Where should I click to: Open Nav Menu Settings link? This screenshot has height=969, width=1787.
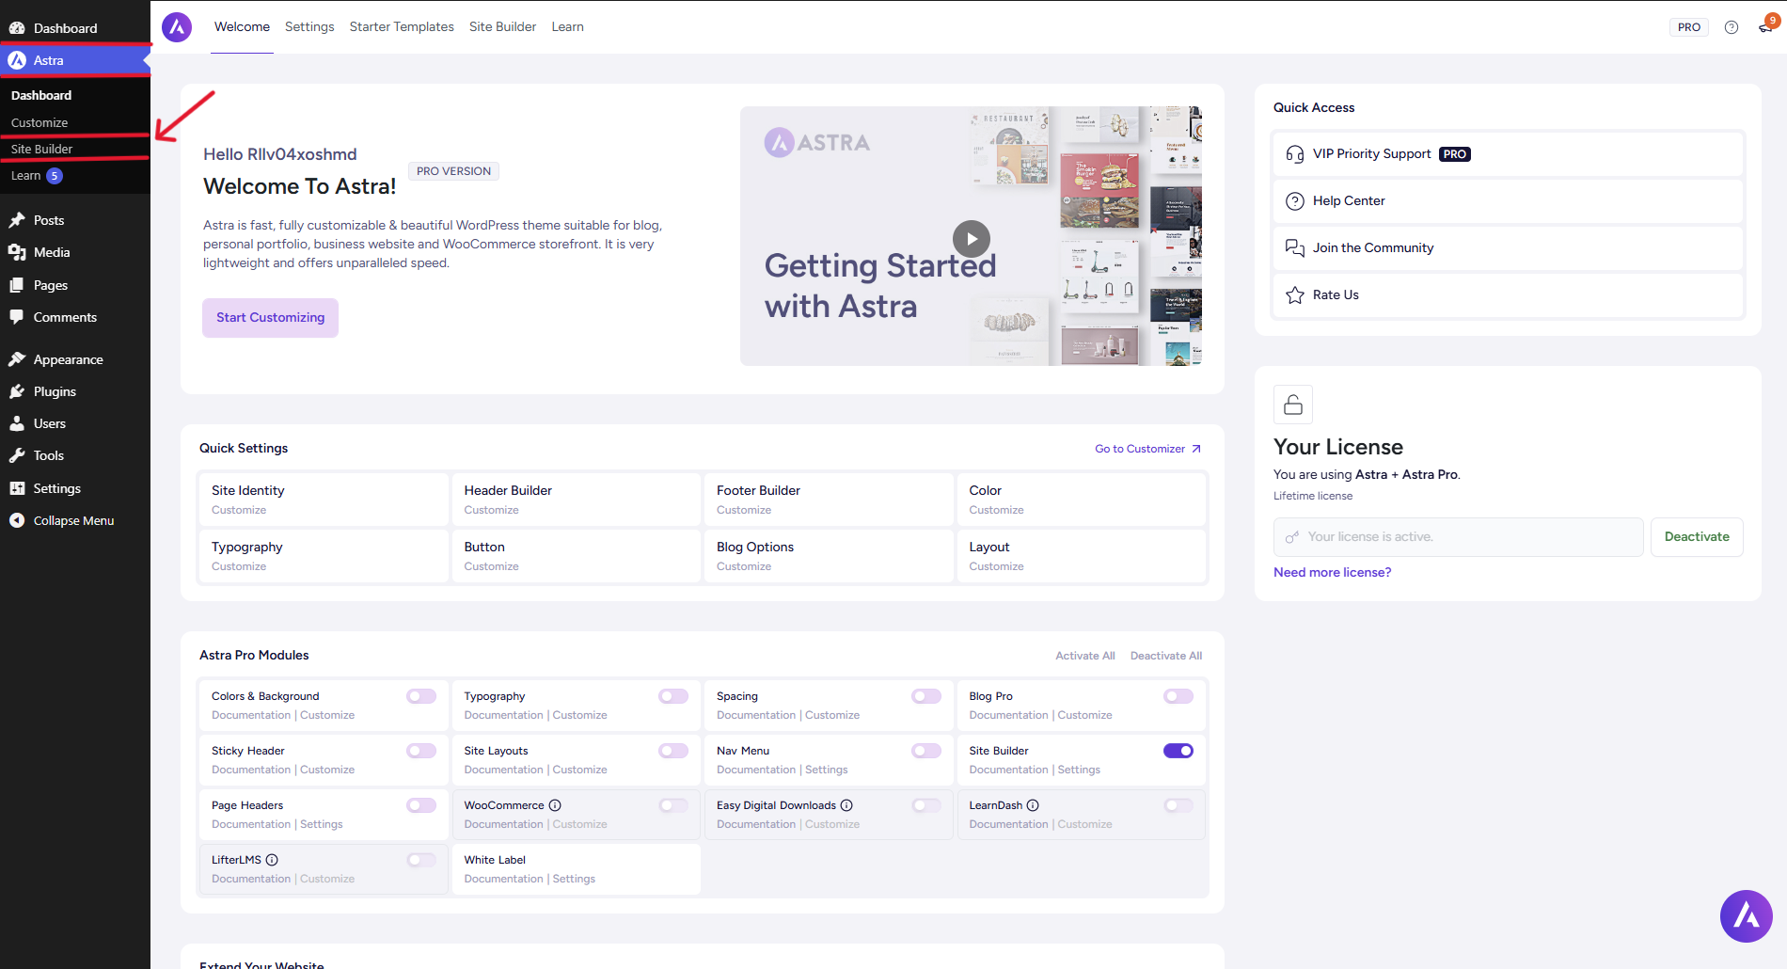click(x=827, y=770)
